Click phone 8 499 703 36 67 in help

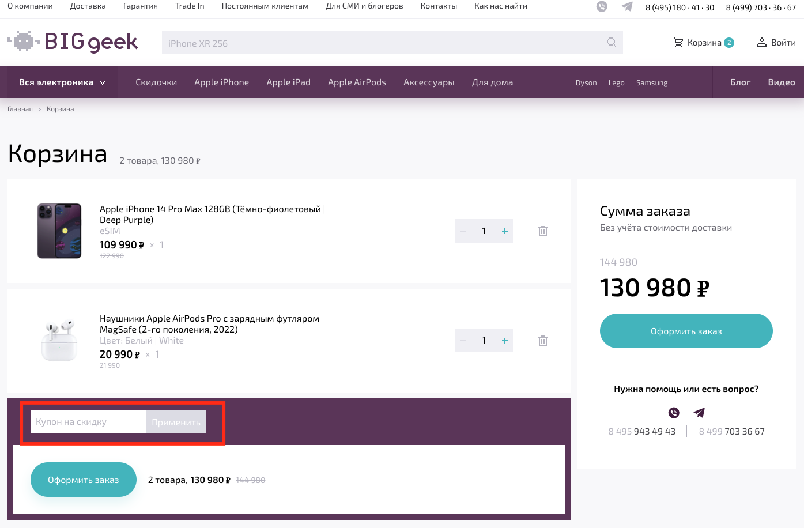coord(732,431)
